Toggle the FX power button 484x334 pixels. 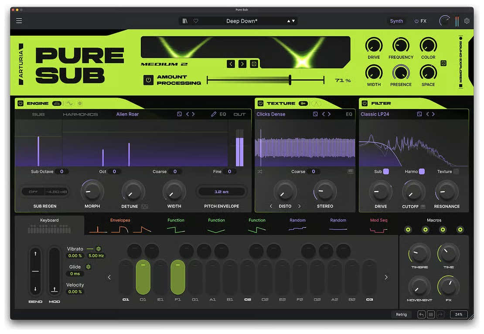[x=416, y=21]
